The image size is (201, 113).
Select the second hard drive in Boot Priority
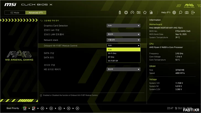point(33,108)
